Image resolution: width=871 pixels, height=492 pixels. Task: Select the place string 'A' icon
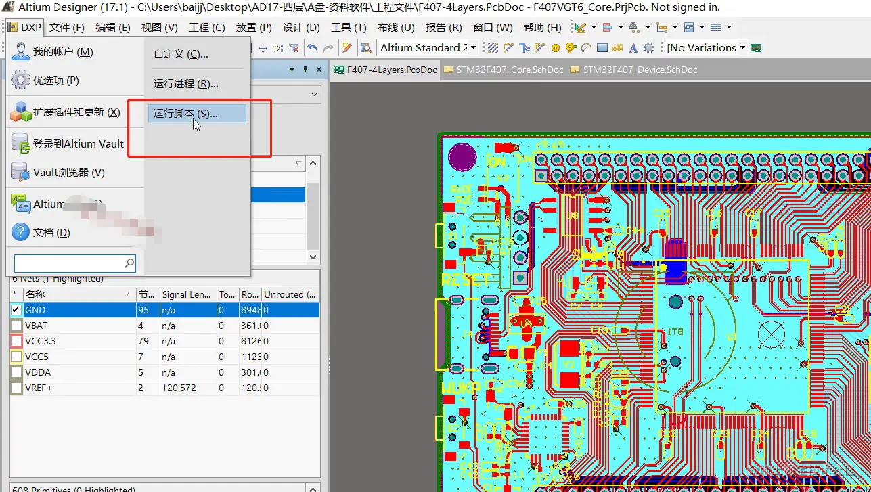(x=633, y=48)
